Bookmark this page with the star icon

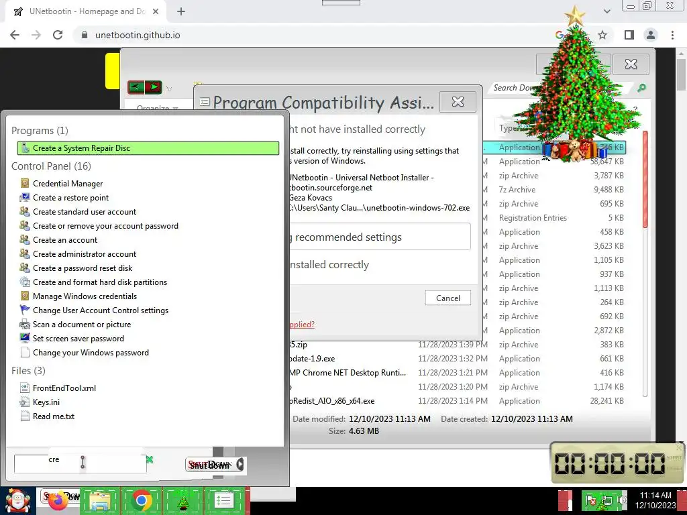click(603, 35)
